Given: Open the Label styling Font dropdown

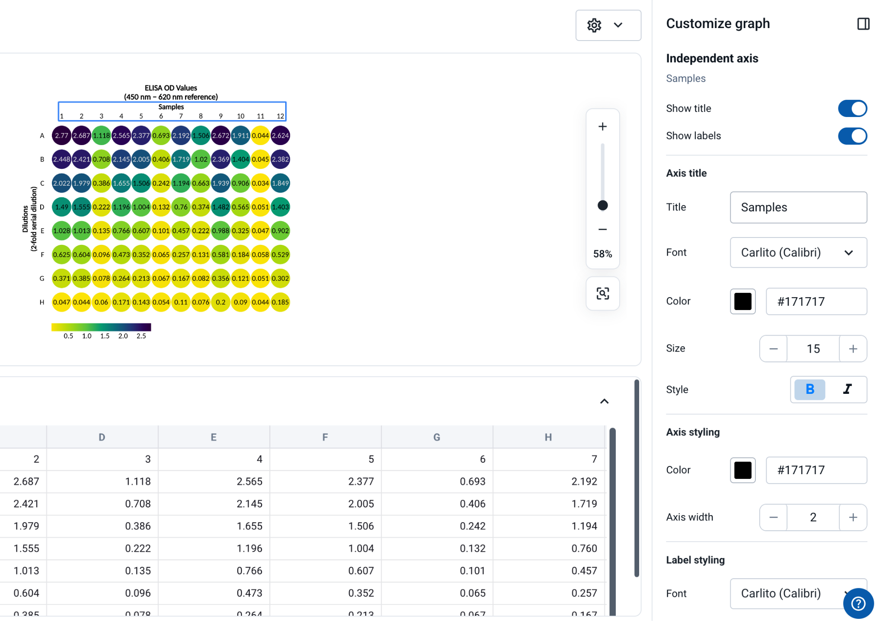Looking at the screenshot, I should coord(798,593).
